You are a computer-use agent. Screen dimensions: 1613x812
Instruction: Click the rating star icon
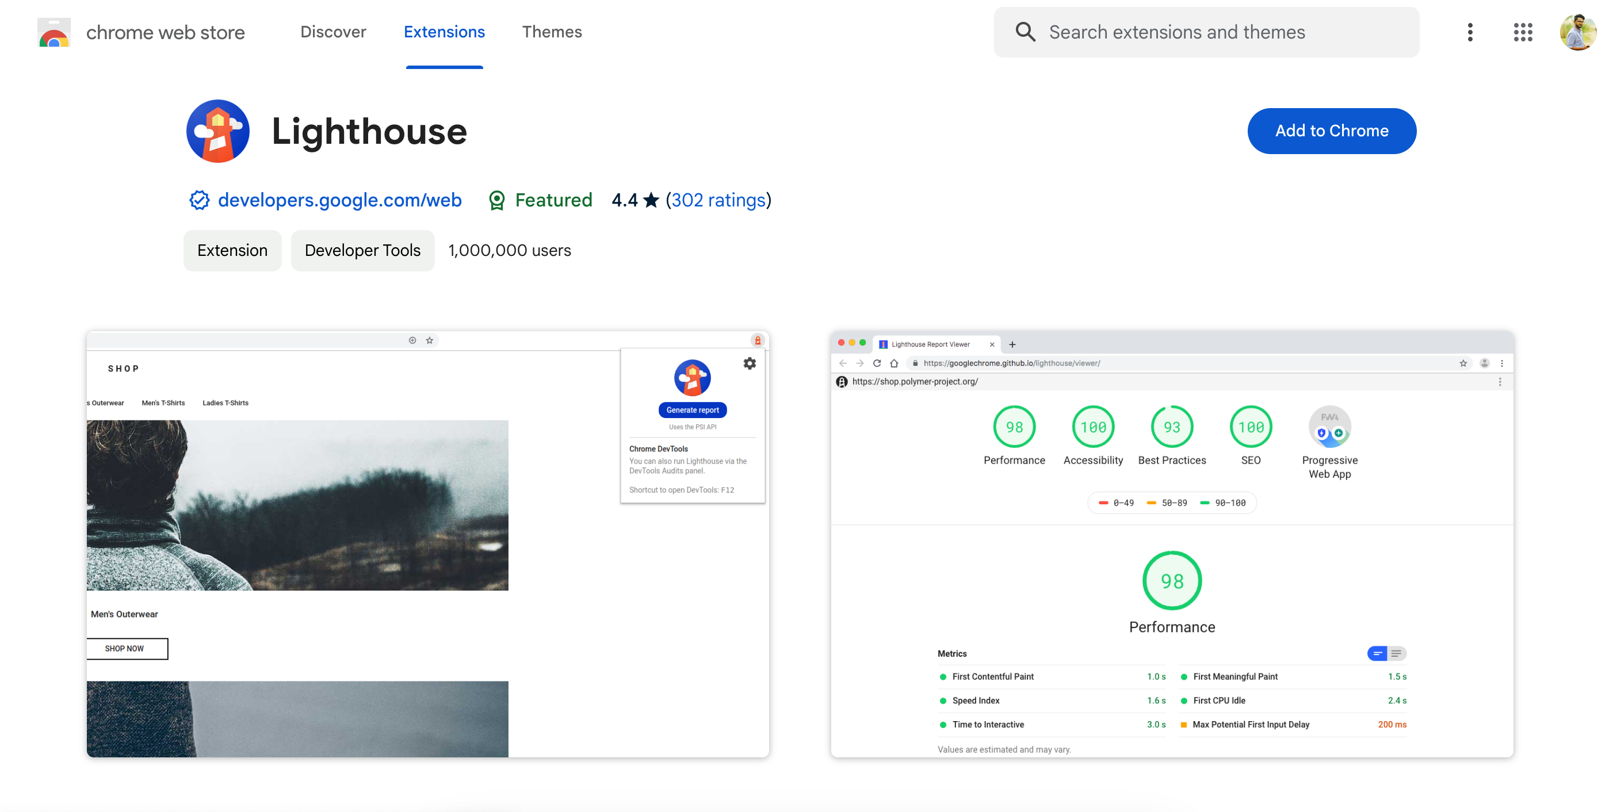click(651, 200)
